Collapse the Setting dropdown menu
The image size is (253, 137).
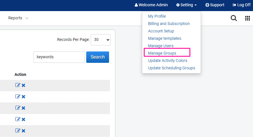[x=186, y=5]
